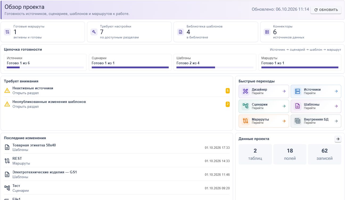Click Готово 2 из 4 templates text
This screenshot has width=346, height=200.
point(188,63)
